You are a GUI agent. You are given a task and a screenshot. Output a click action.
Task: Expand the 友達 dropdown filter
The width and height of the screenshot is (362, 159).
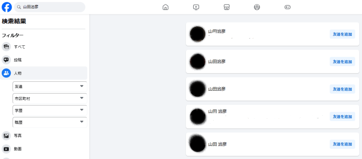coord(50,86)
